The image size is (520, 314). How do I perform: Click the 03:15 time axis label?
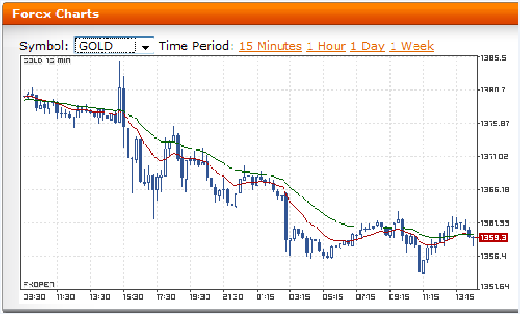point(299,297)
